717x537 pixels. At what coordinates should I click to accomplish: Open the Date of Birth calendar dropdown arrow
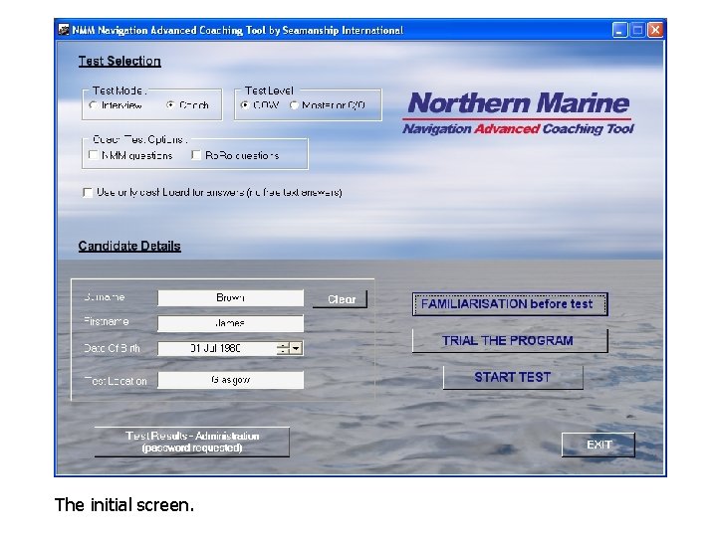297,348
